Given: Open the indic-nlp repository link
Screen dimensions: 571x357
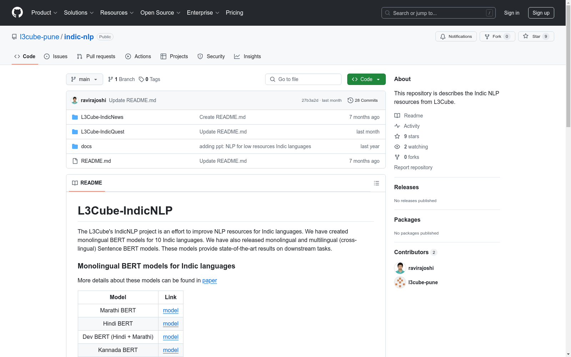Looking at the screenshot, I should pos(79,37).
